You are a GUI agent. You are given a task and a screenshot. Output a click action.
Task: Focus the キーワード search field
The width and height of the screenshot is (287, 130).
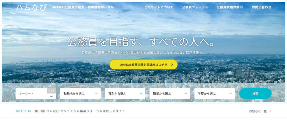point(31,94)
